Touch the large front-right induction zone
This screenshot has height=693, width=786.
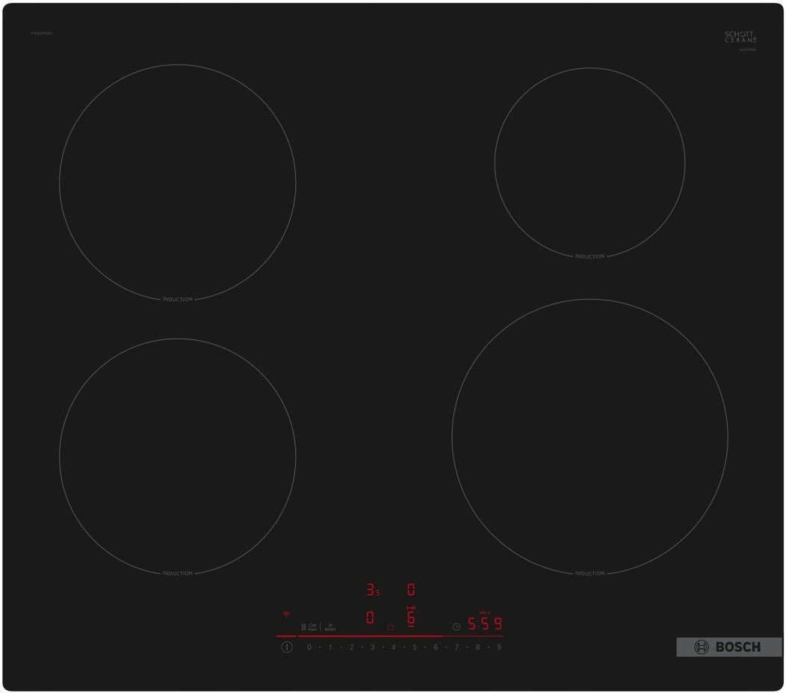coord(589,437)
